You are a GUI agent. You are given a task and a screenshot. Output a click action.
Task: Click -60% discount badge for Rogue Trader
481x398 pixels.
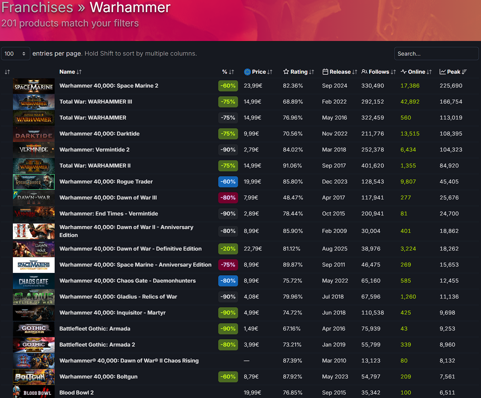pos(228,181)
